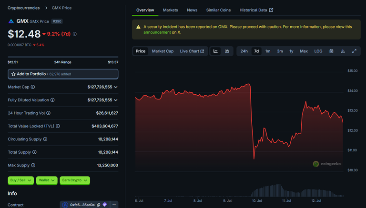
Task: Open the Buy / Sell dropdown
Action: [x=21, y=180]
